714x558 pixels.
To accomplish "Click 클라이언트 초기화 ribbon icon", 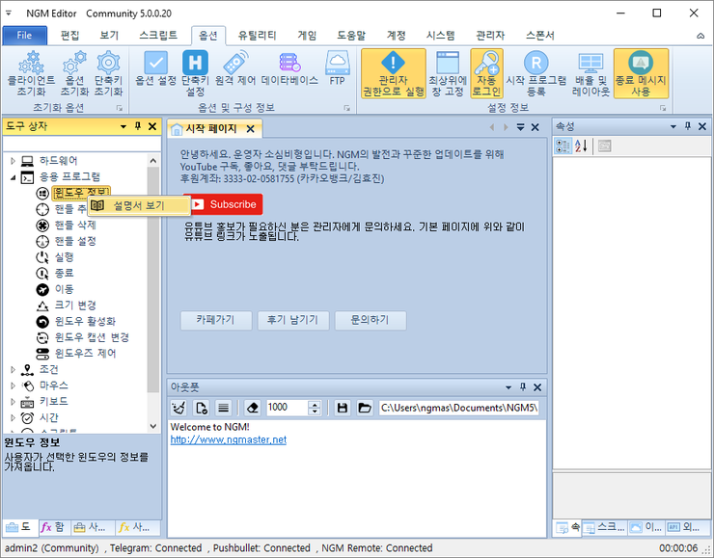I will pyautogui.click(x=31, y=73).
